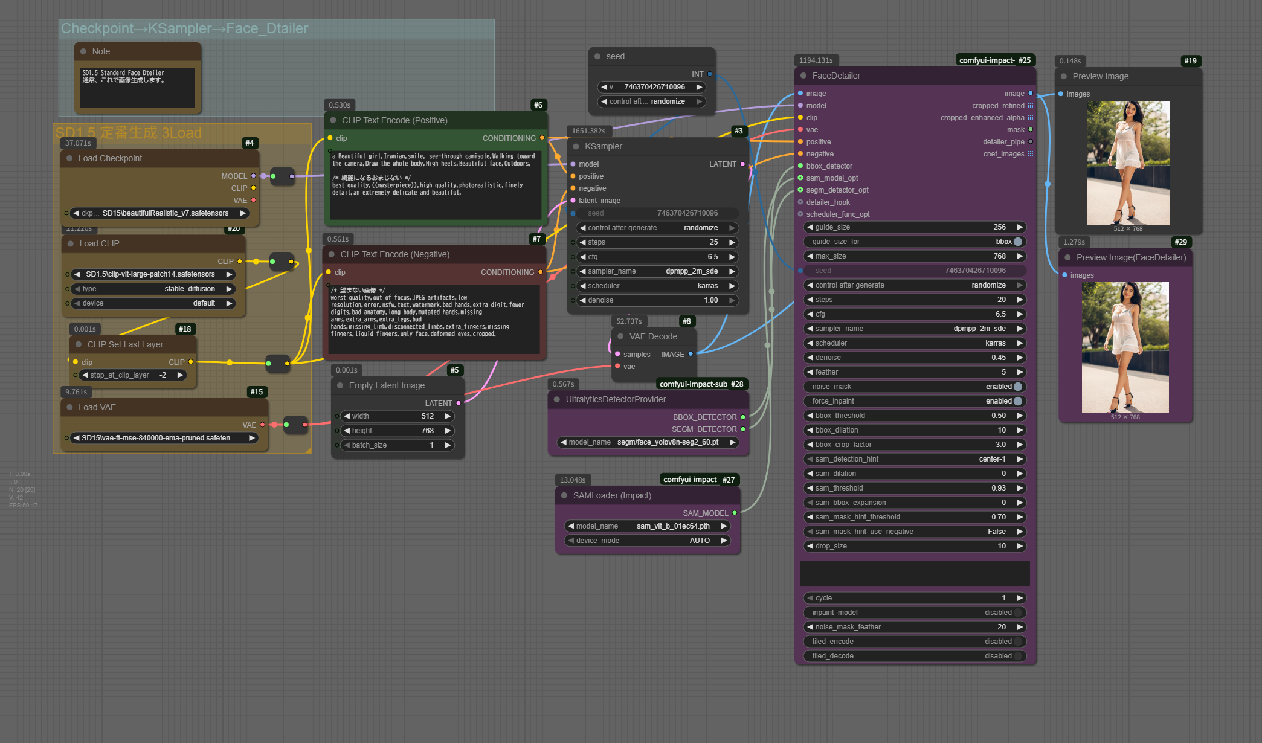Collapse the Preview Image node via its title dot

1064,76
